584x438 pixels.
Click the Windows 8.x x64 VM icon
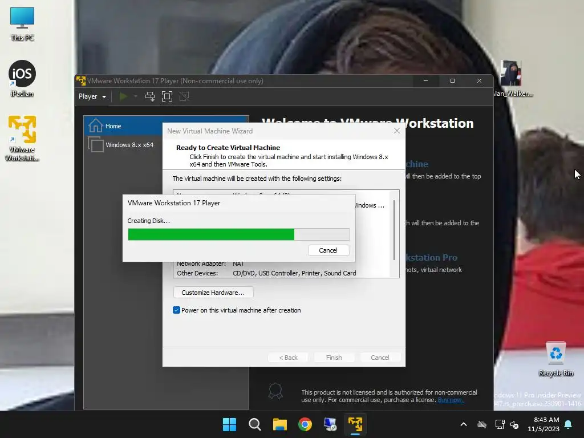tap(96, 144)
